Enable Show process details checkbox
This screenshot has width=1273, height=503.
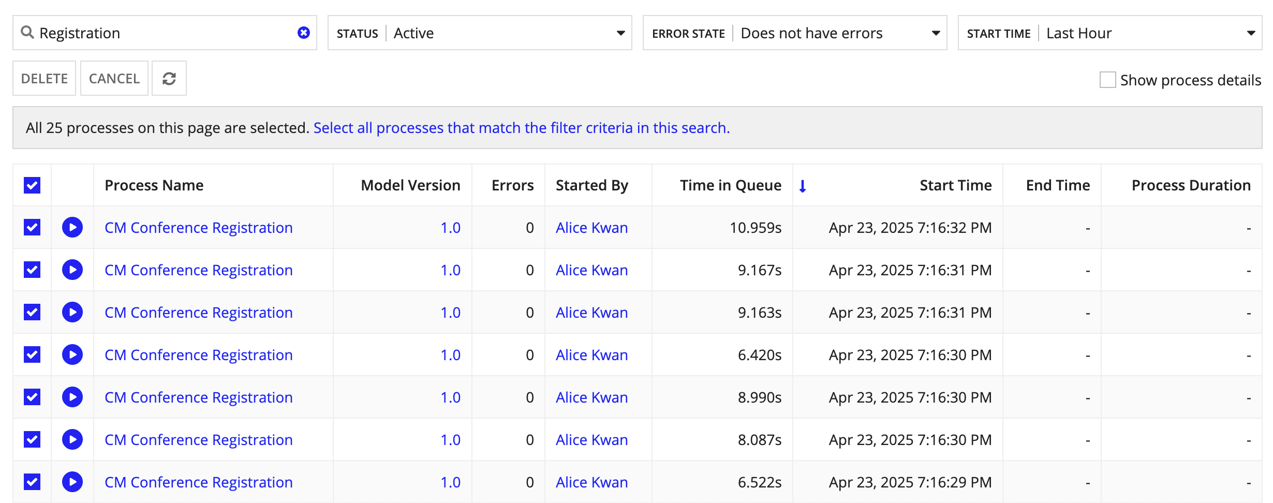1107,80
